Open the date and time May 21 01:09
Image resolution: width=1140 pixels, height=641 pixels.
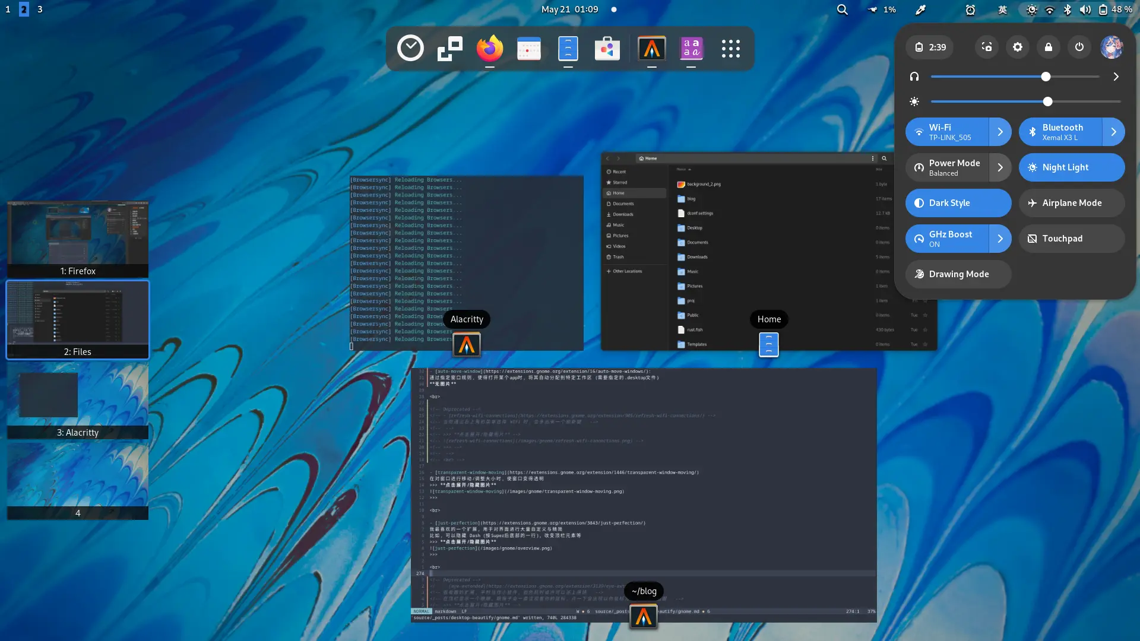570,9
